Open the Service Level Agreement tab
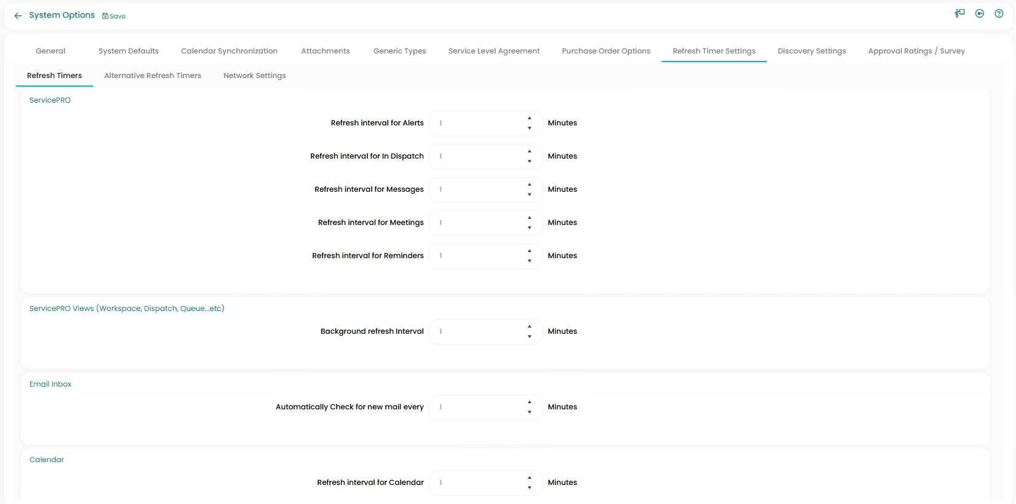 [494, 51]
